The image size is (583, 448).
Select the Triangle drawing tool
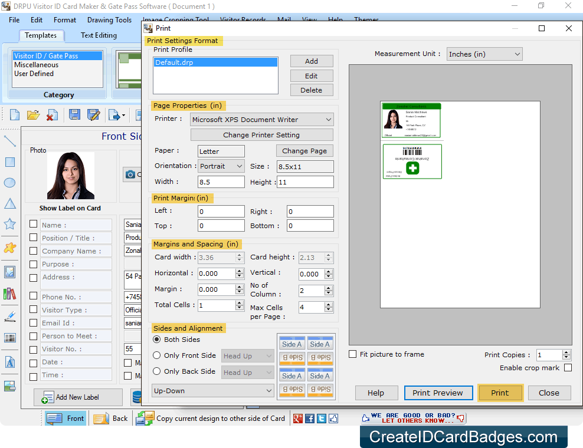9,203
